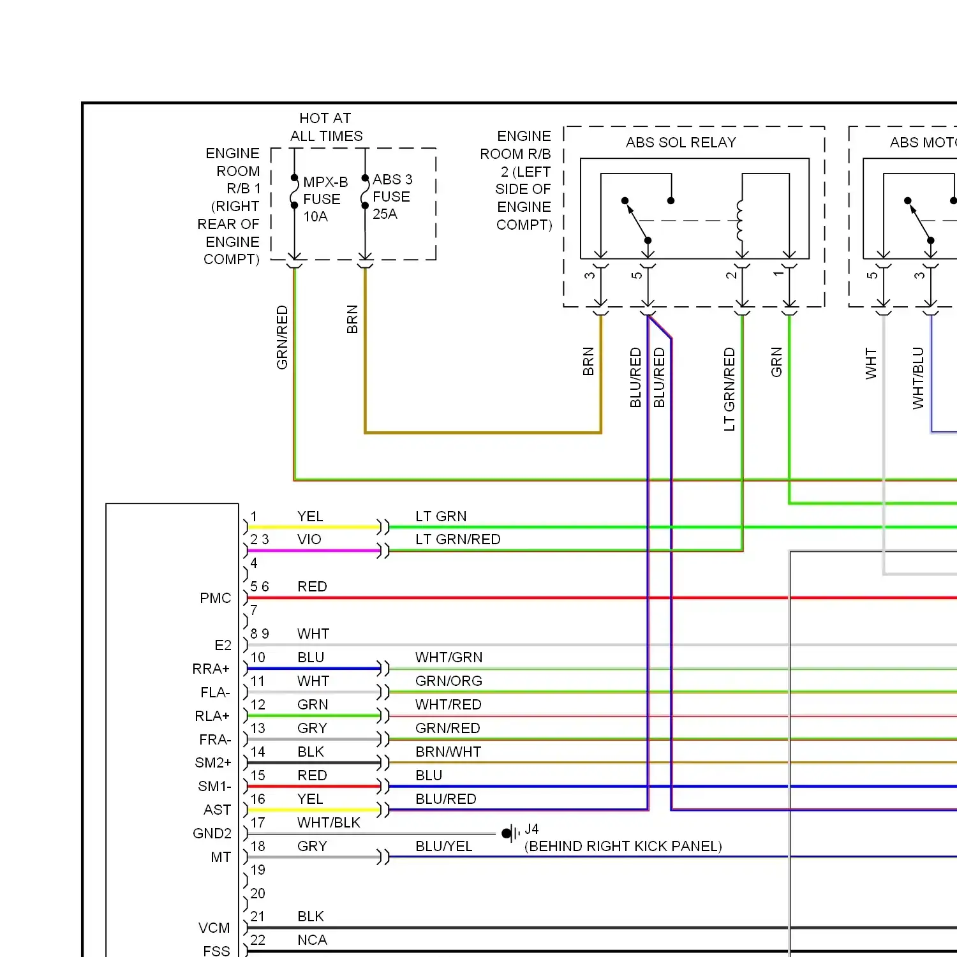This screenshot has width=957, height=957.
Task: Click vertical WHT label left of WHT/BLU
Action: [871, 363]
